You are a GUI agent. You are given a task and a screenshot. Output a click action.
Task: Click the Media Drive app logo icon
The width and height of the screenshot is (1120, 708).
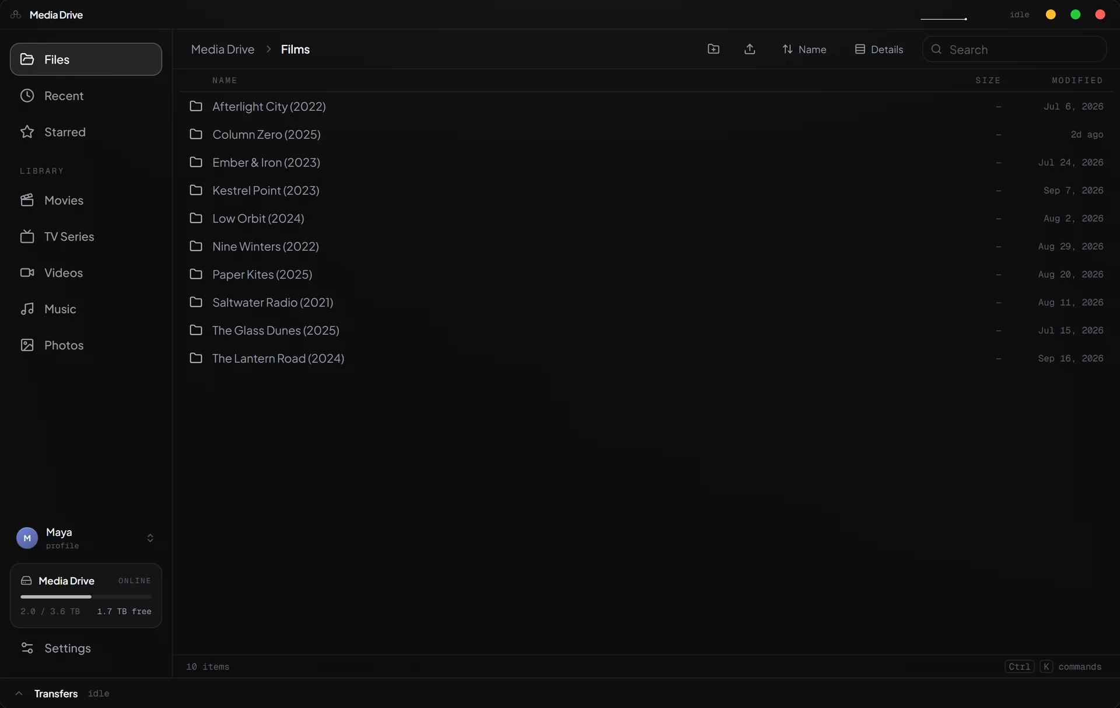pyautogui.click(x=16, y=15)
